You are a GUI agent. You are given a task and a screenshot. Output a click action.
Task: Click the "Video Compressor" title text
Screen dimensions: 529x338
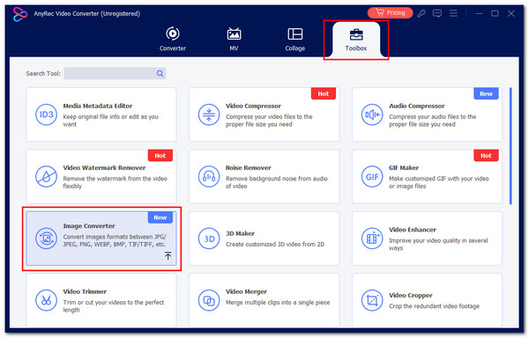pos(253,106)
